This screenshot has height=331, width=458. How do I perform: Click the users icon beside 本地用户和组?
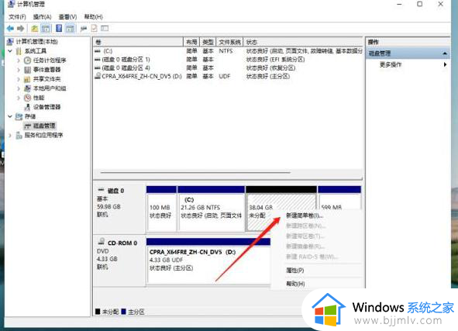point(27,88)
